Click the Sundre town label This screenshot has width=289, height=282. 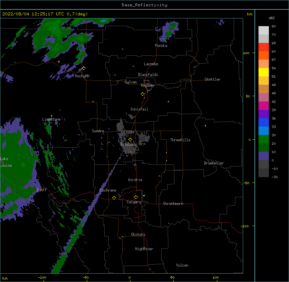pos(98,131)
